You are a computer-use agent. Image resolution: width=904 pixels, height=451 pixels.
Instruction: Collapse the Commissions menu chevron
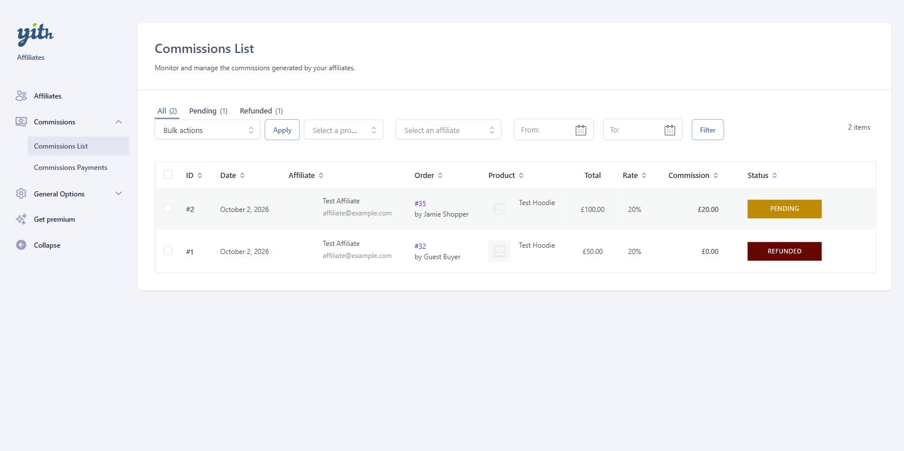click(119, 122)
